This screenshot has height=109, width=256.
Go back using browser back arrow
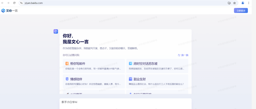3,3
